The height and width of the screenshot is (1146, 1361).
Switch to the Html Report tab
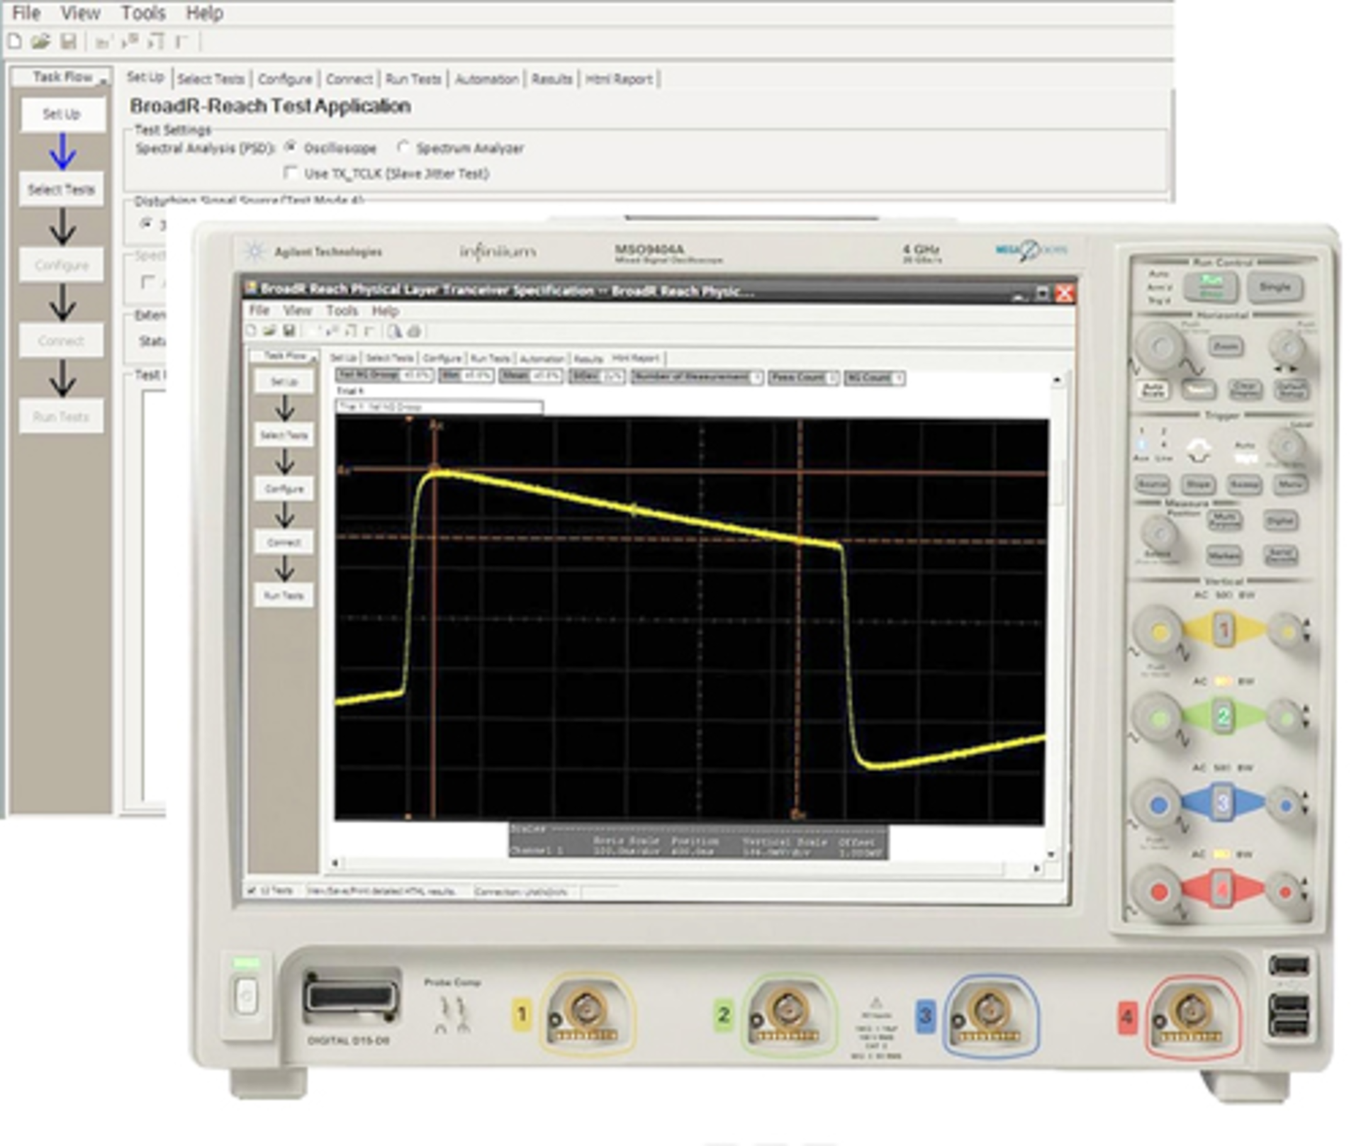point(618,79)
